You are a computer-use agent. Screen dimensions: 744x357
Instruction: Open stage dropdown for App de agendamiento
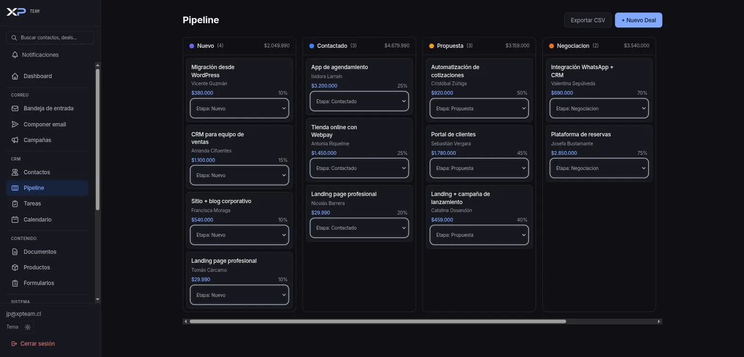[359, 101]
